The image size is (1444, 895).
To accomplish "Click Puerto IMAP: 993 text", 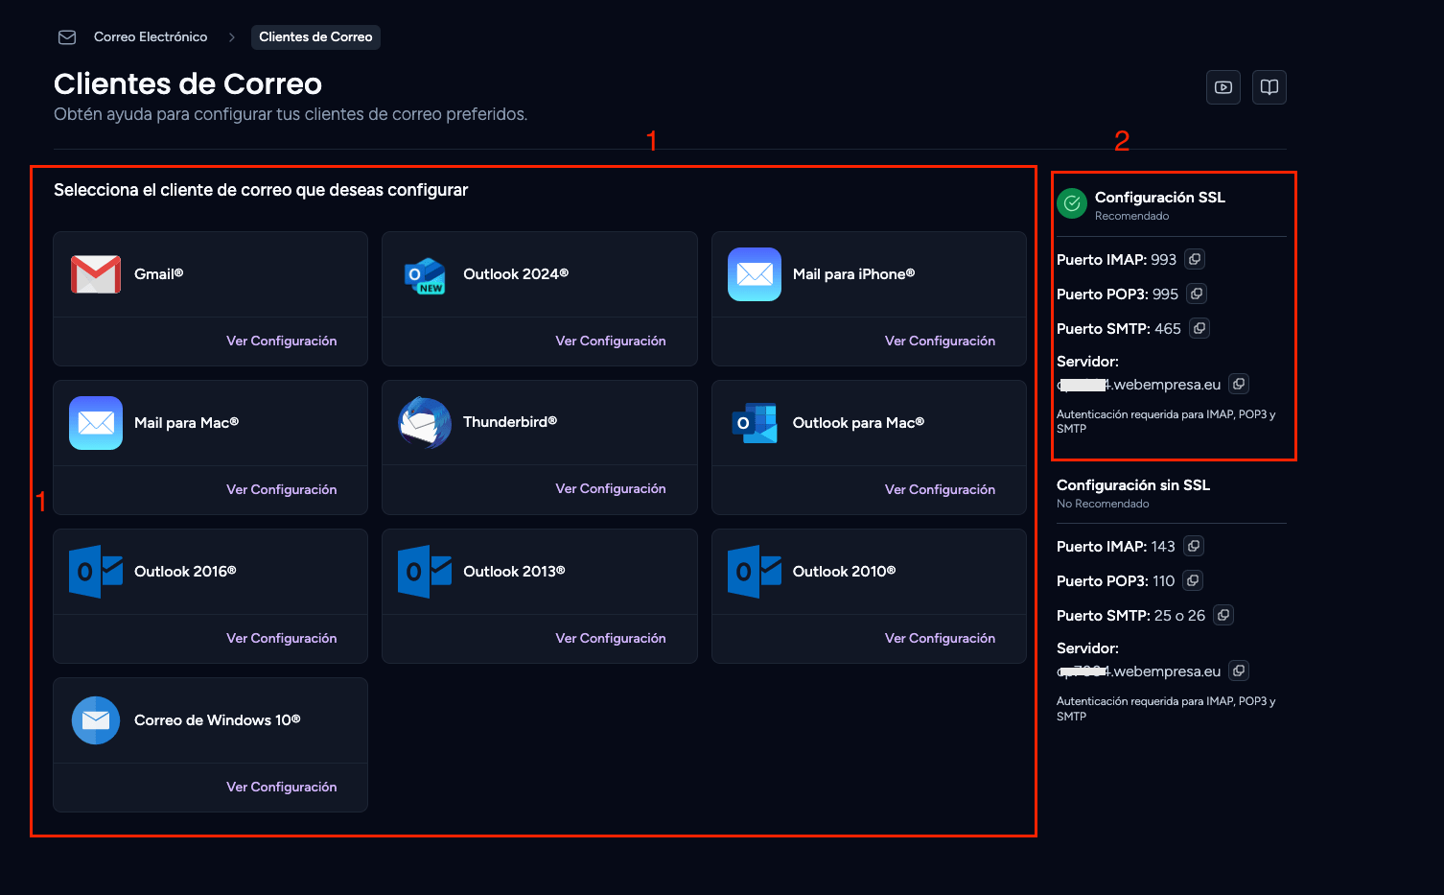I will click(x=1116, y=260).
